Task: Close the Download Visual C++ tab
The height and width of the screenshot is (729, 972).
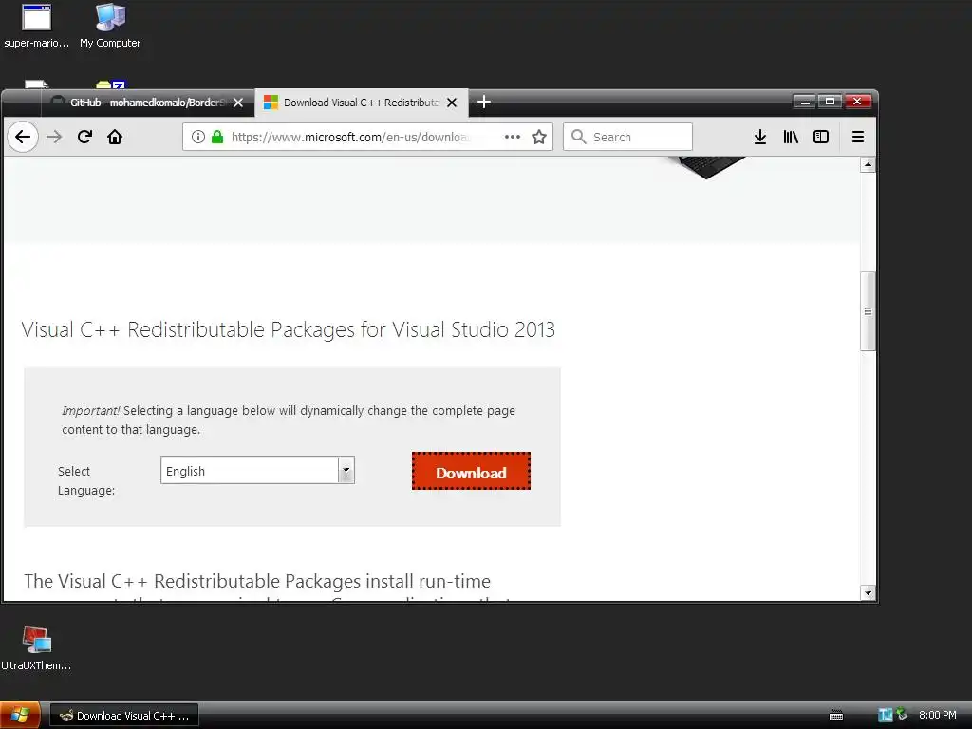Action: (452, 103)
